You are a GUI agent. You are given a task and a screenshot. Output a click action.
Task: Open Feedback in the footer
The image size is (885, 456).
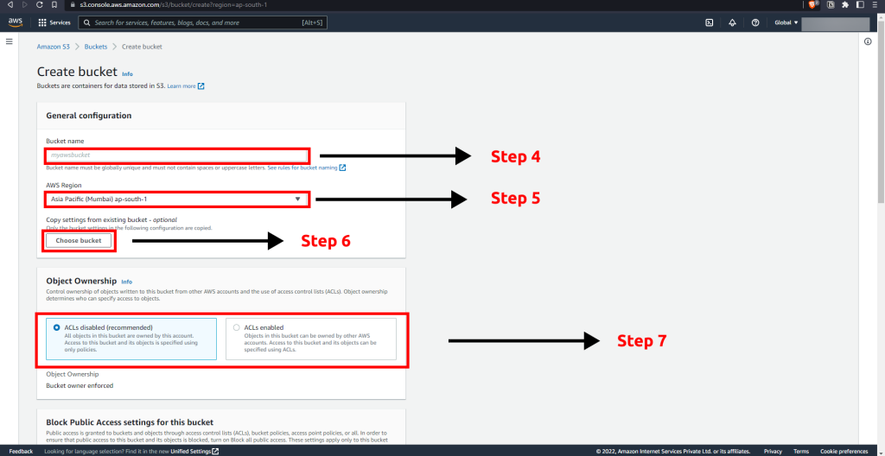(21, 452)
